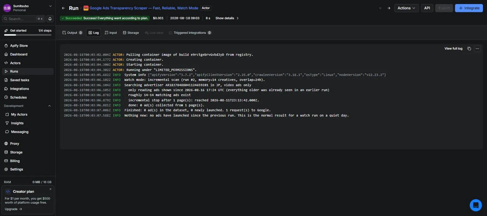
Task: Open Settings in the sidebar
Action: pos(28,169)
